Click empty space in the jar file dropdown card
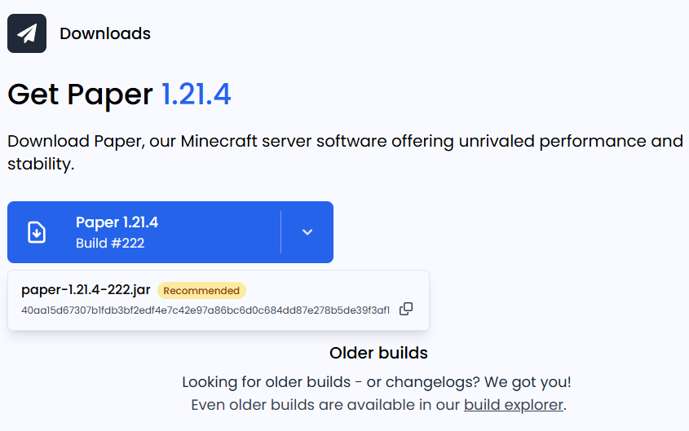689x431 pixels. [334, 290]
